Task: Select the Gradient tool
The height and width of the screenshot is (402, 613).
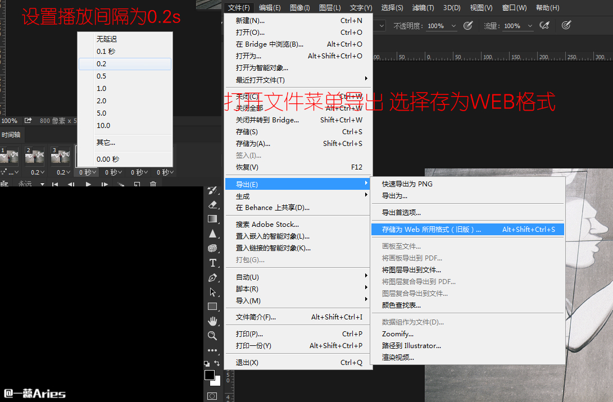Action: point(212,219)
